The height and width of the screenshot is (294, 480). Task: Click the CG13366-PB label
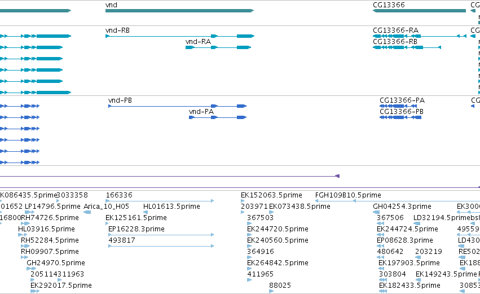pyautogui.click(x=402, y=112)
